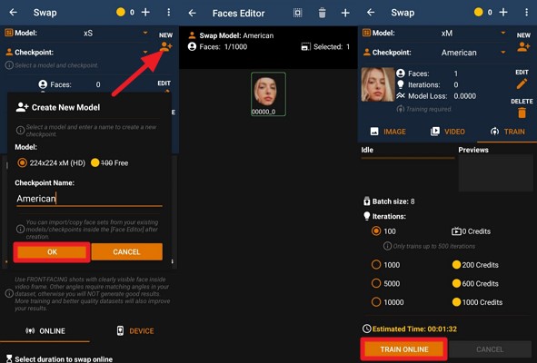
Task: Go back from the Faces Editor
Action: tap(192, 13)
